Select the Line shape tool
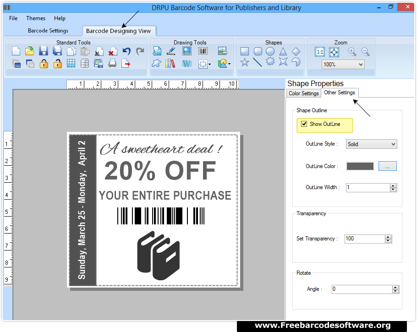 pos(257,62)
